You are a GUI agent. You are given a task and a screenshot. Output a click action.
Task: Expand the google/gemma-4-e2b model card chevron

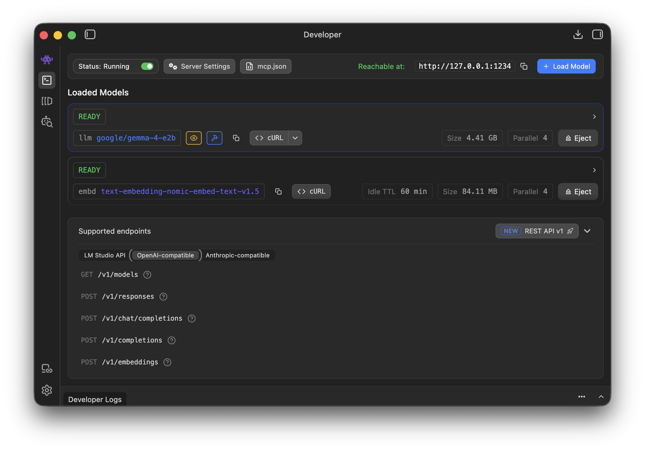[594, 117]
